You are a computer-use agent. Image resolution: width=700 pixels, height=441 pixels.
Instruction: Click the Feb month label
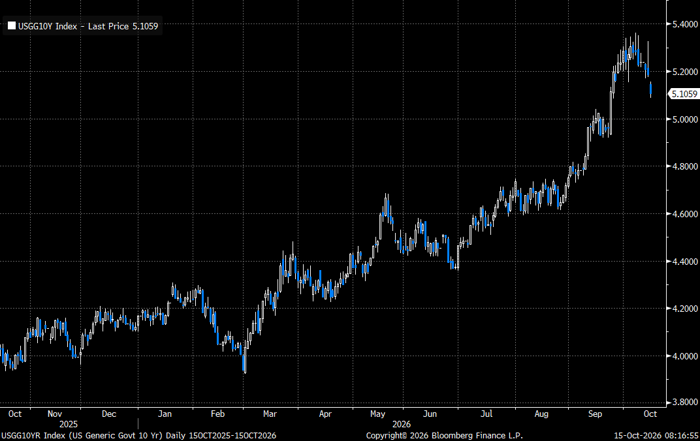(217, 414)
